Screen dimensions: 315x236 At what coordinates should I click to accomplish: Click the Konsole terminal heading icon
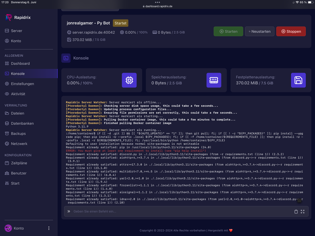pyautogui.click(x=66, y=58)
